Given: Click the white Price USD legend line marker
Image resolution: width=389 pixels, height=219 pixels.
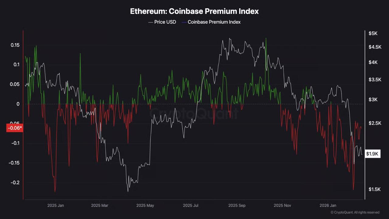Looking at the screenshot, I should coord(151,22).
